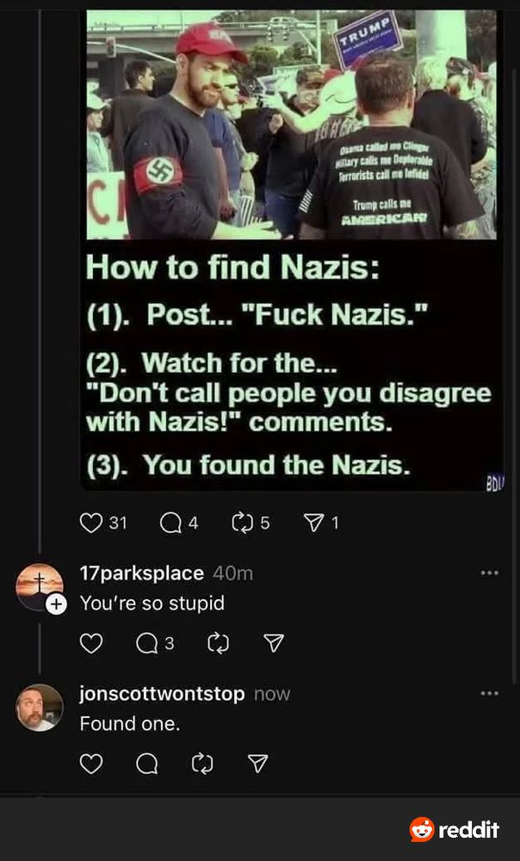Repost jonscottwontstop's comment

202,764
